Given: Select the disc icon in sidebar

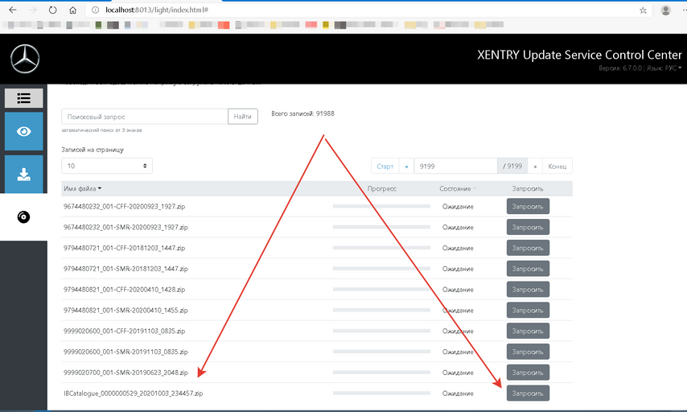Looking at the screenshot, I should click(23, 217).
